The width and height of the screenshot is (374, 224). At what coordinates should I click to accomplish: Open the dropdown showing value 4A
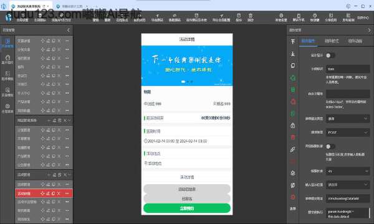(348, 171)
